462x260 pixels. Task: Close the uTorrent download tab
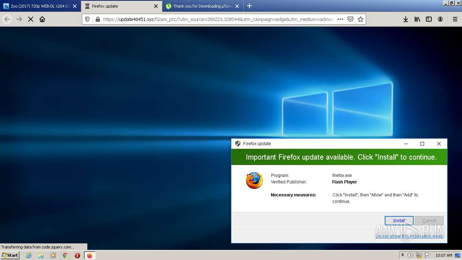[x=237, y=6]
